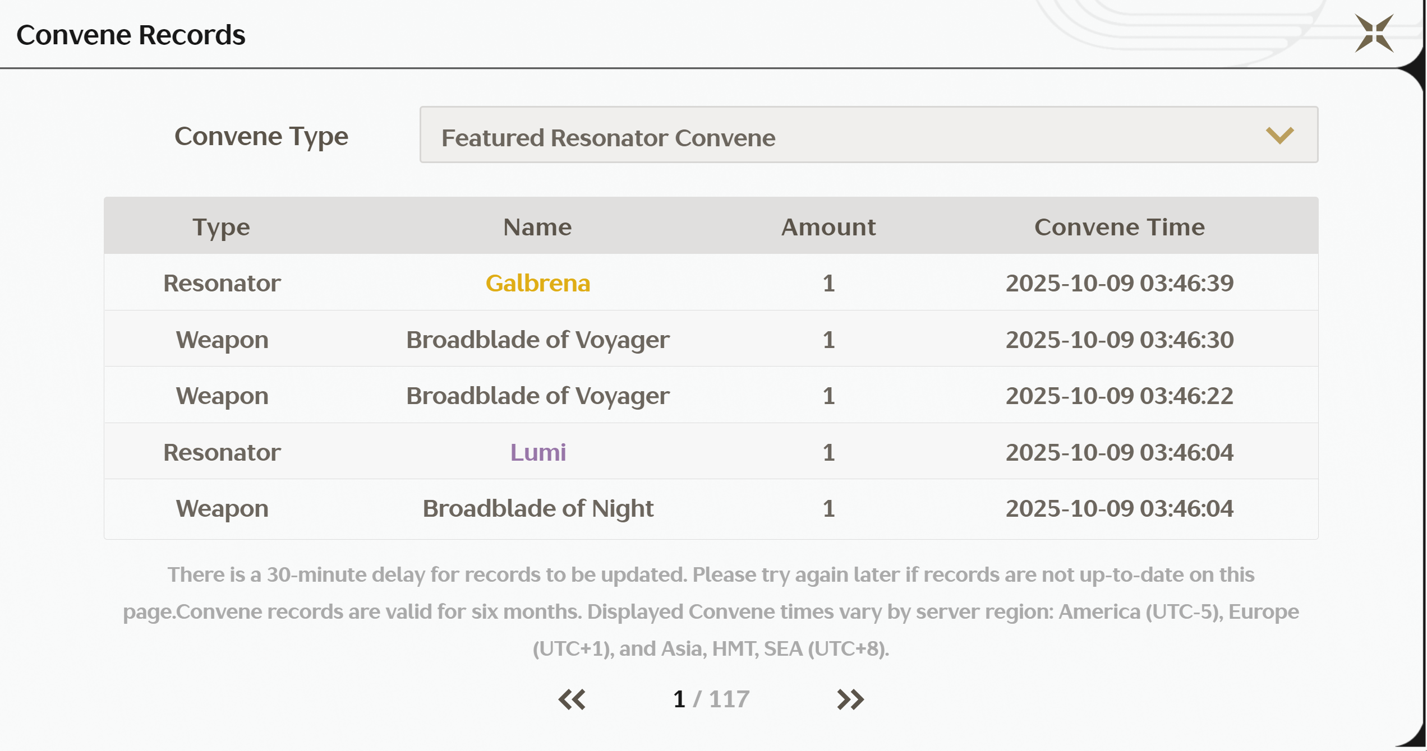Click the Convene Time column header
Image resolution: width=1427 pixels, height=751 pixels.
click(x=1119, y=227)
